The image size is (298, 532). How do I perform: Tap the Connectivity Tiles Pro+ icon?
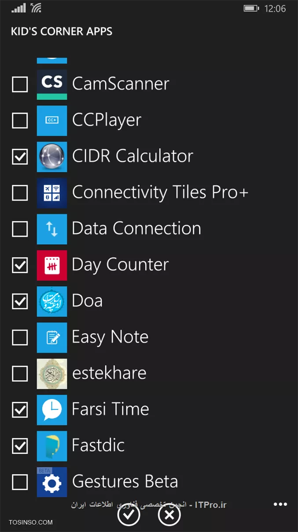[x=52, y=193]
